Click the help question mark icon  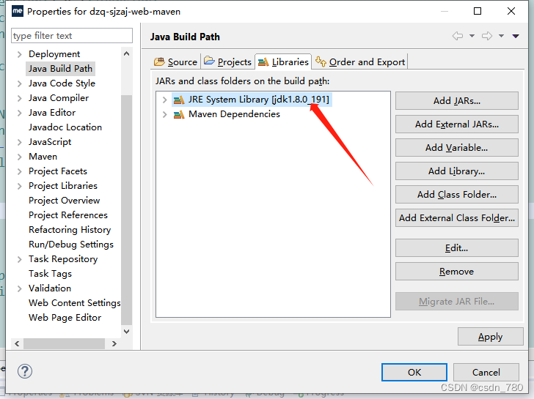[25, 371]
